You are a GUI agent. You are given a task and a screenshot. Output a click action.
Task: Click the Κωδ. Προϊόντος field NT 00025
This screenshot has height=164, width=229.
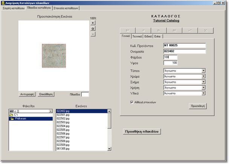(x=185, y=45)
